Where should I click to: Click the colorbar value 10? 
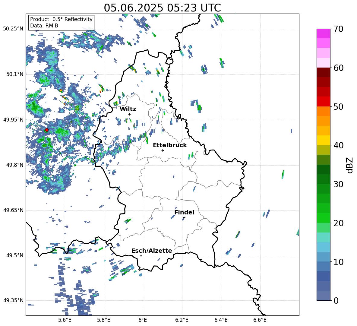(x=338, y=262)
